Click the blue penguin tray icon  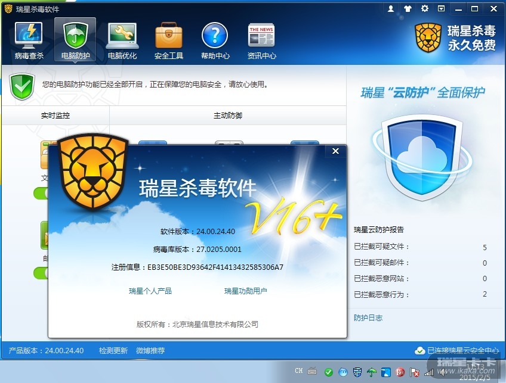386,372
